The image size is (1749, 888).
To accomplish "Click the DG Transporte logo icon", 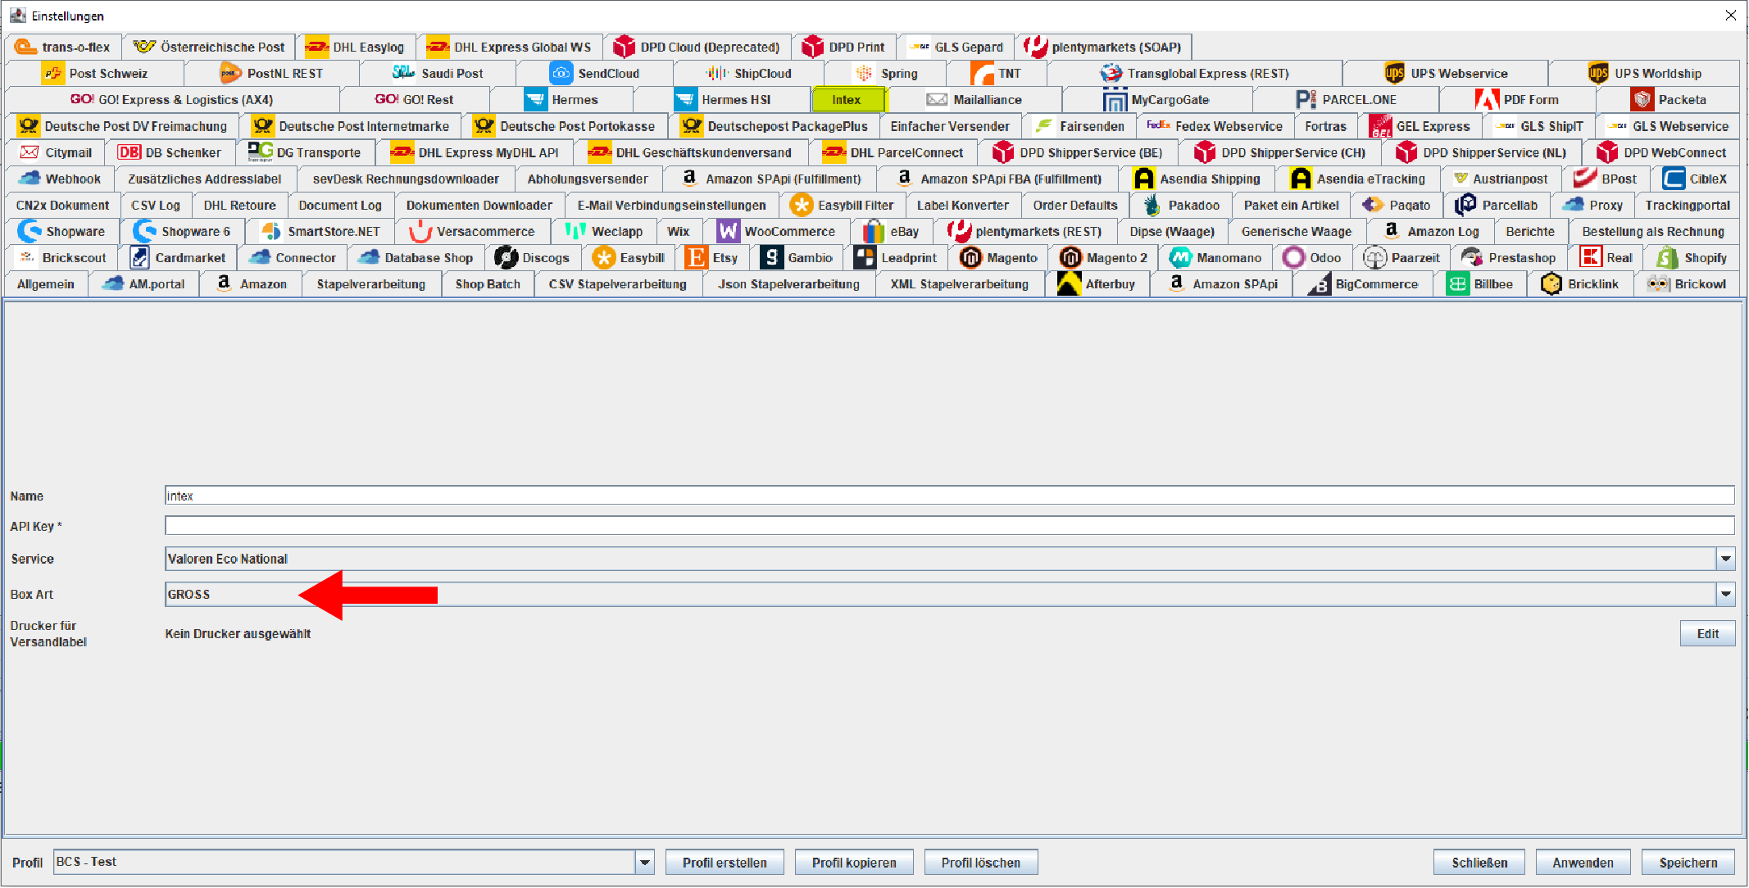I will coord(261,152).
